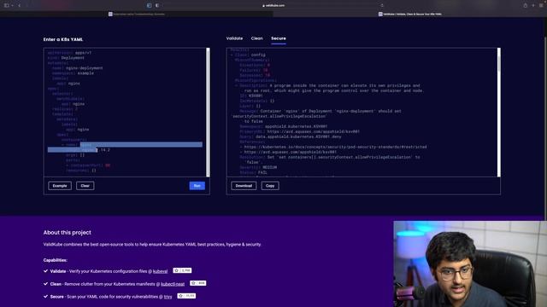Viewport: 547px width, 307px height.
Task: Toggle the Safari sidebar icon
Action: (x=6, y=6)
